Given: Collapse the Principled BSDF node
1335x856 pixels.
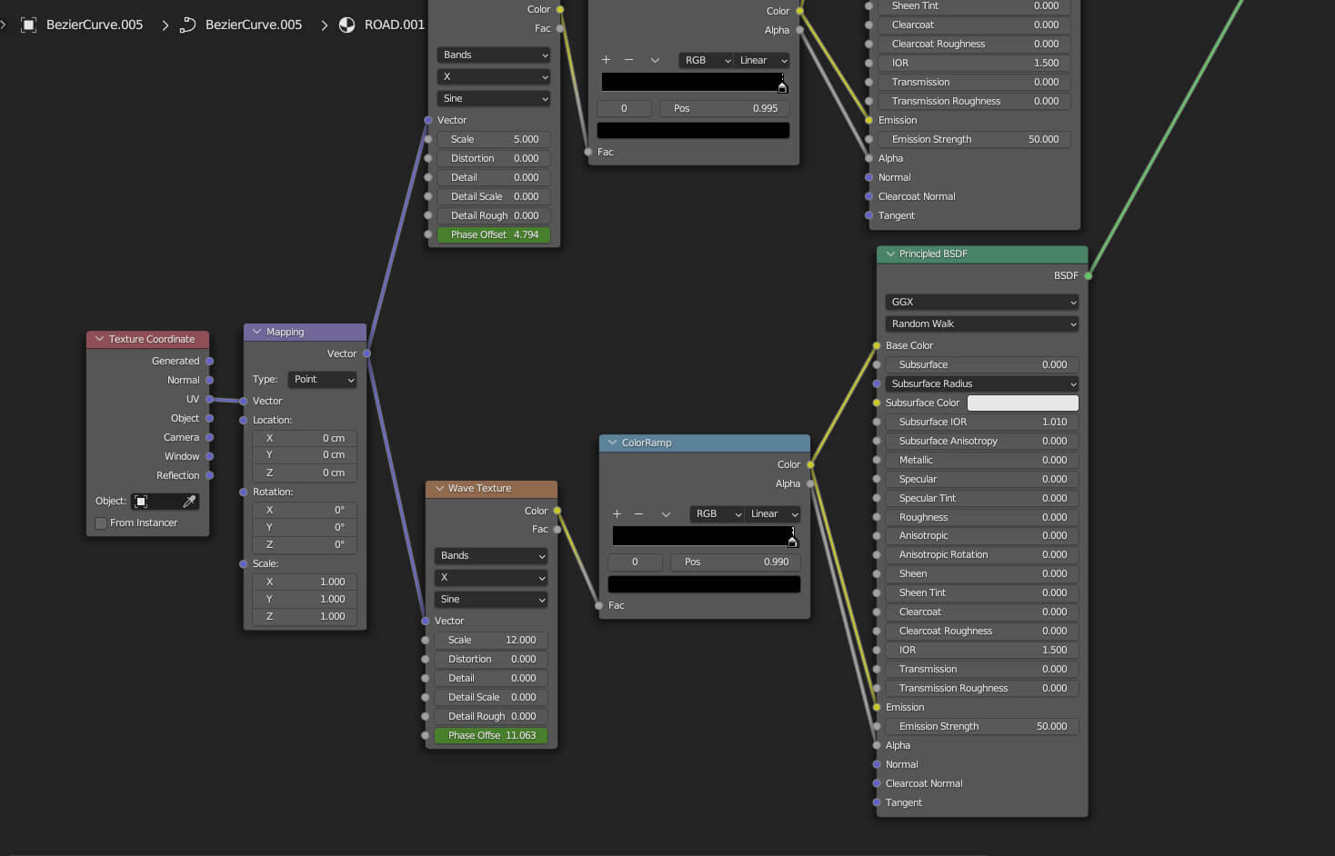Looking at the screenshot, I should click(890, 254).
